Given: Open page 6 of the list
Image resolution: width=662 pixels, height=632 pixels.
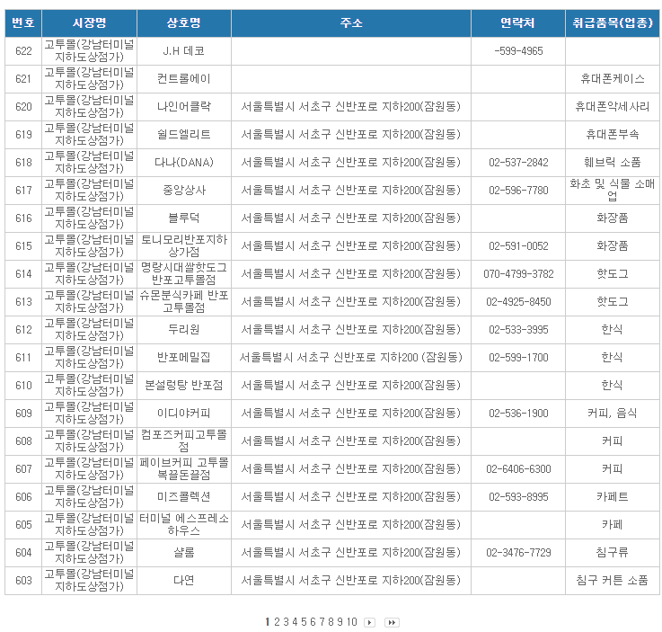Looking at the screenshot, I should 313,622.
